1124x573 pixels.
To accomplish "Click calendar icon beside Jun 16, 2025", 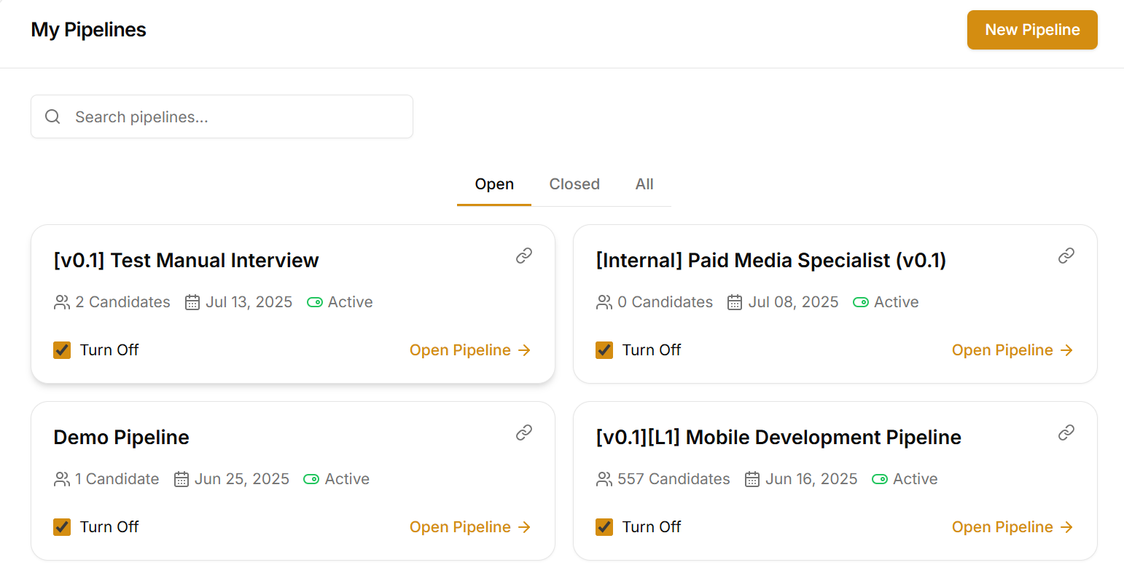I will 752,479.
